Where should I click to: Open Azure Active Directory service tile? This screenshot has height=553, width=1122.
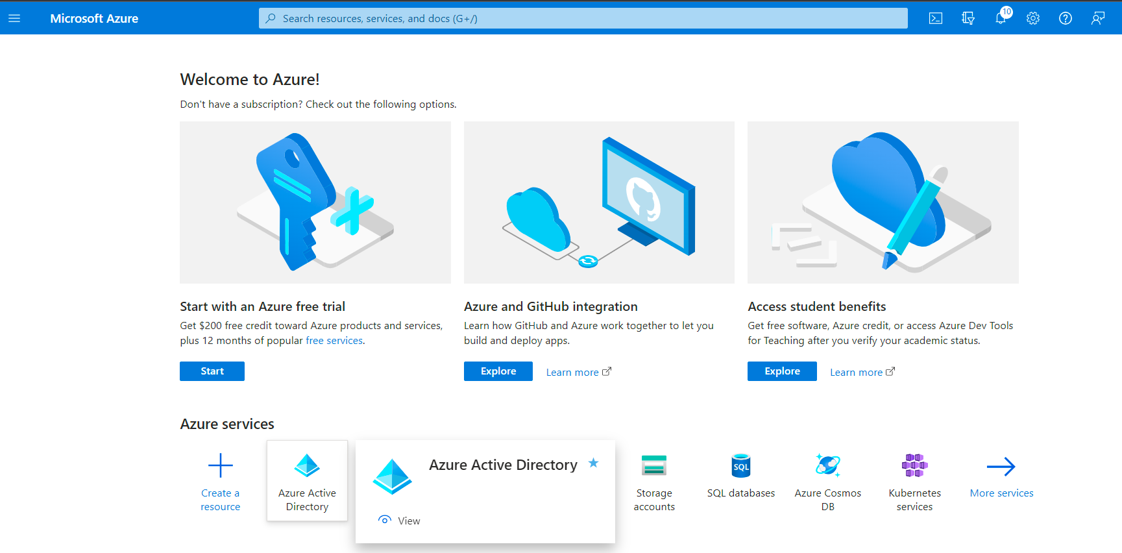pos(307,481)
